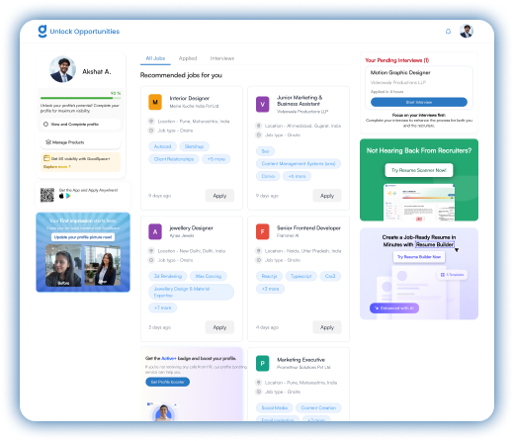Apply to the Senior Frontend Developer job
The height and width of the screenshot is (441, 514).
tap(327, 327)
